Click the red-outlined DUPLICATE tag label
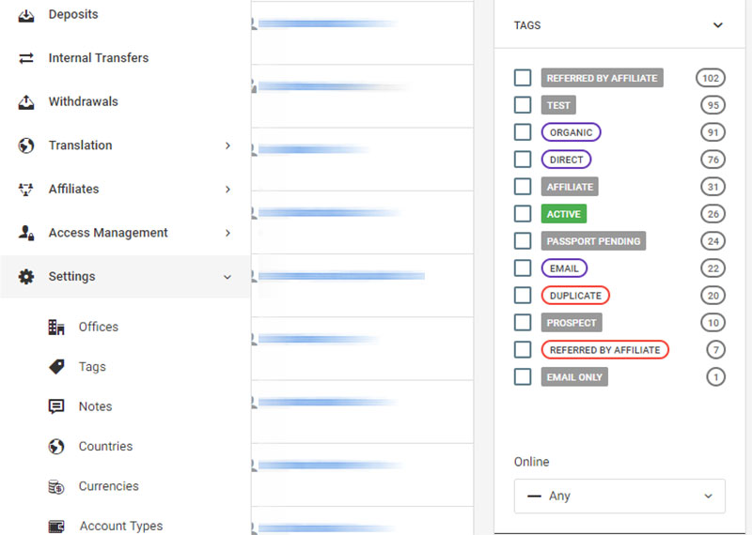752x535 pixels. [575, 296]
